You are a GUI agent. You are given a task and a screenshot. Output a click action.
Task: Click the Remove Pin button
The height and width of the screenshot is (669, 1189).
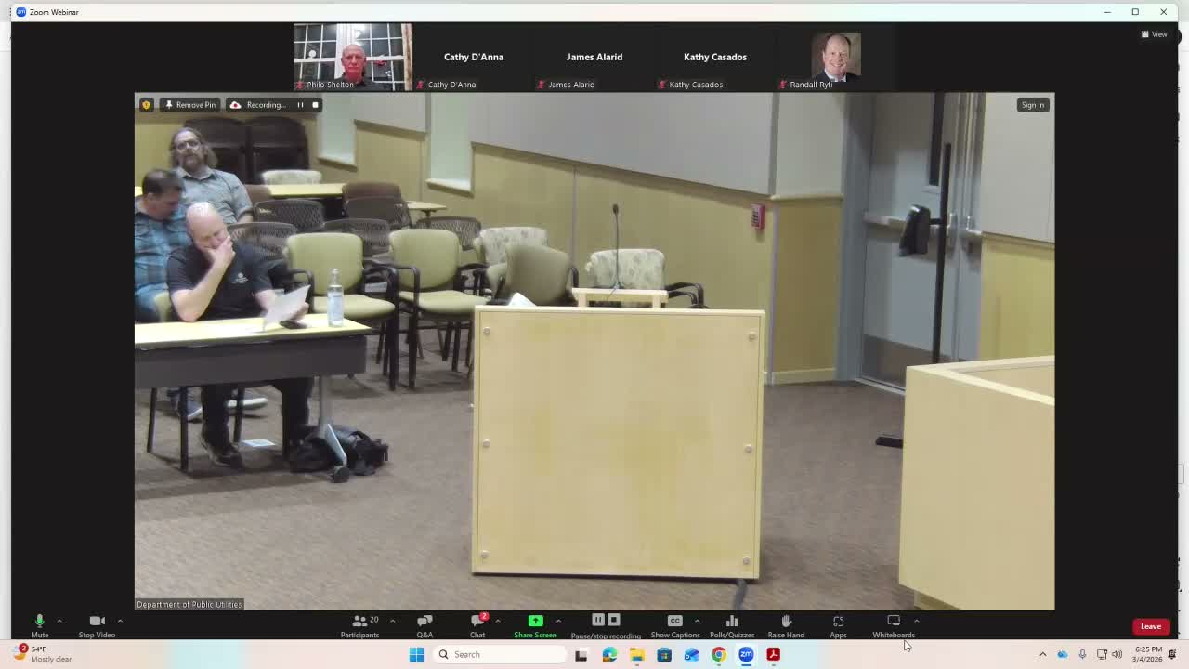(x=190, y=105)
